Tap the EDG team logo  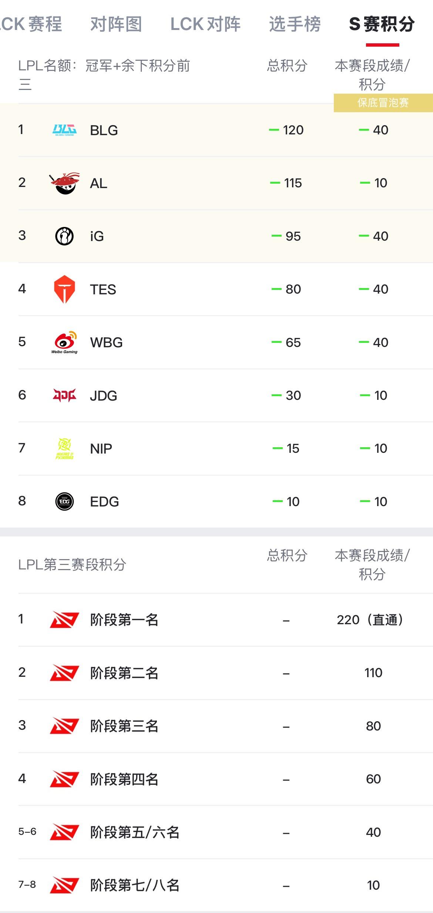coord(64,502)
